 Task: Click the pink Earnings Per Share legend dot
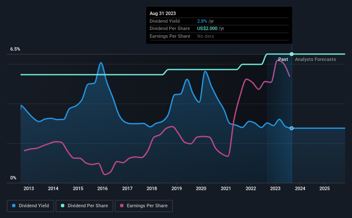point(122,206)
